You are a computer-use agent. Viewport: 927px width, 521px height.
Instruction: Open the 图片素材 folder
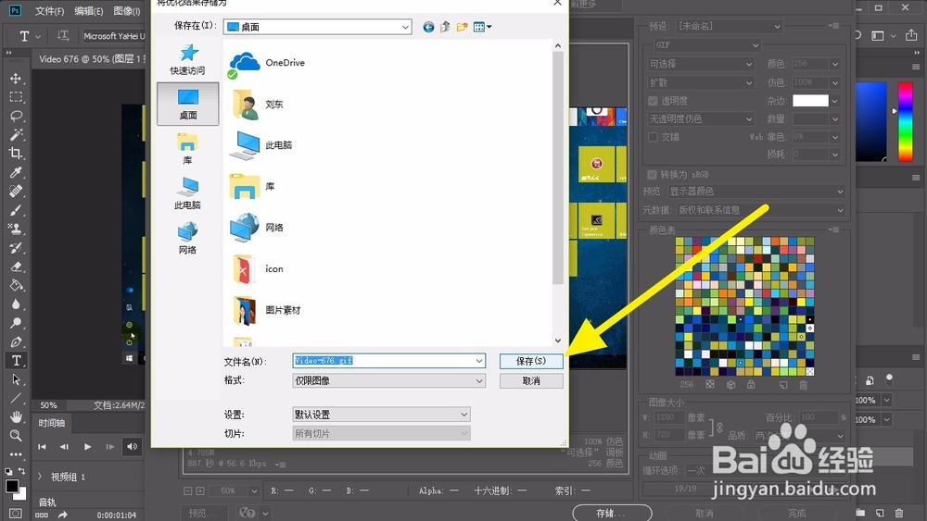pos(266,310)
